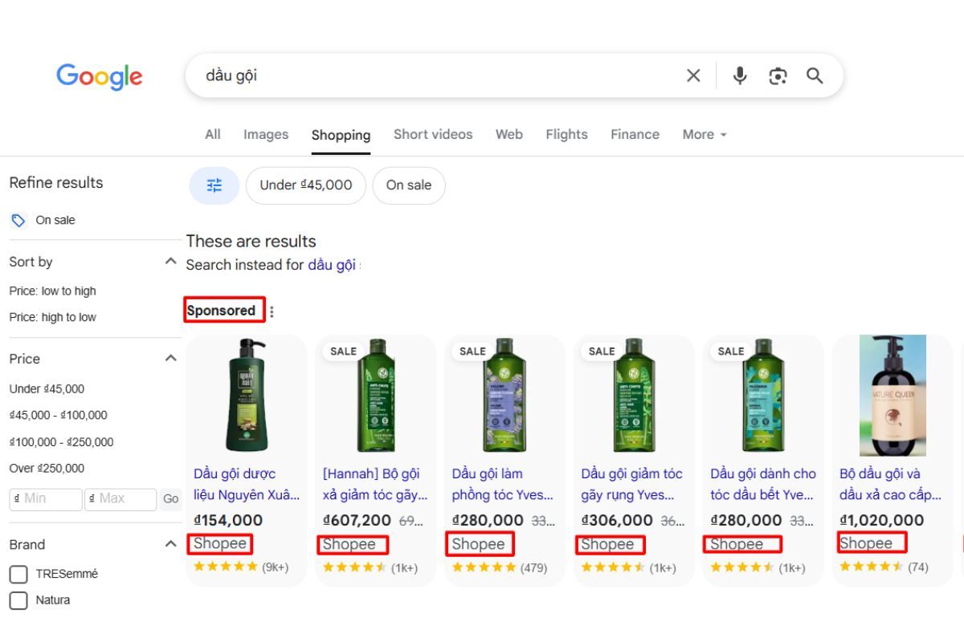Click the (9k+) star rating
This screenshot has height=642, width=964.
click(241, 567)
